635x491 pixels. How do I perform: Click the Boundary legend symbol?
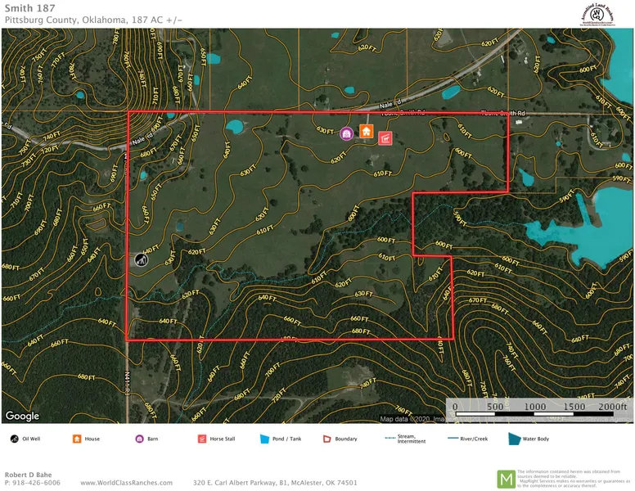[327, 439]
